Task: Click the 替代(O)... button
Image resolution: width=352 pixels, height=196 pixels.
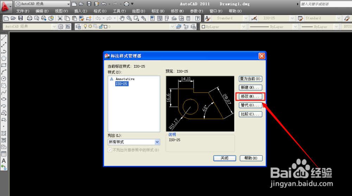Action: pos(250,105)
